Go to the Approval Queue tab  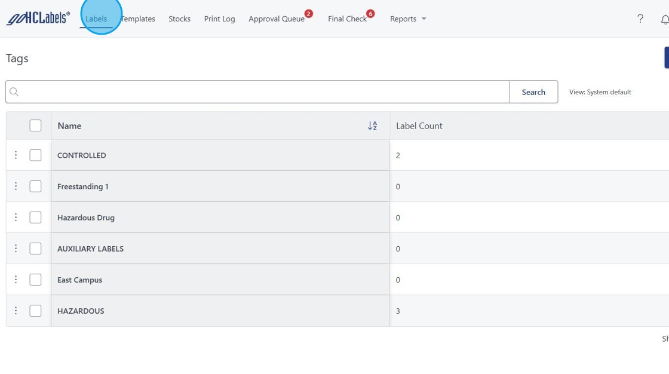(277, 19)
